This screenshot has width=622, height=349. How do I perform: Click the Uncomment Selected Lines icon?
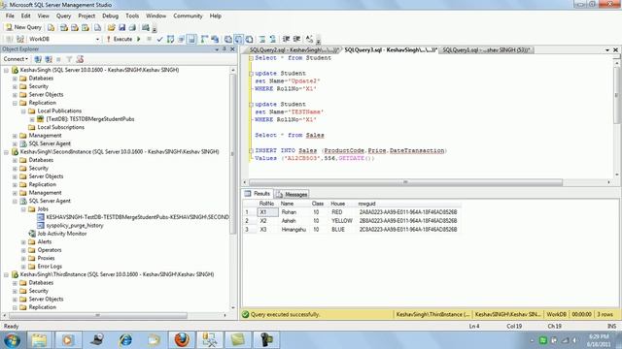pos(273,39)
